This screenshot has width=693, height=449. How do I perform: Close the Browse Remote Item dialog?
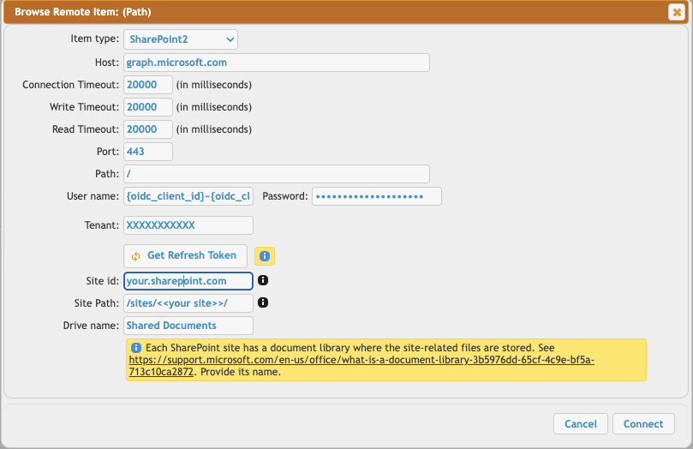pyautogui.click(x=677, y=12)
